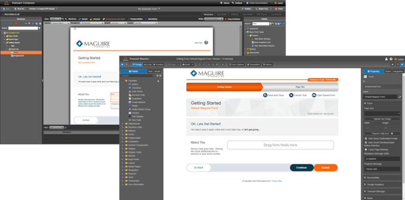This screenshot has height=200, width=405.
Task: Expand the Attachments palette folder
Action: [x=123, y=124]
